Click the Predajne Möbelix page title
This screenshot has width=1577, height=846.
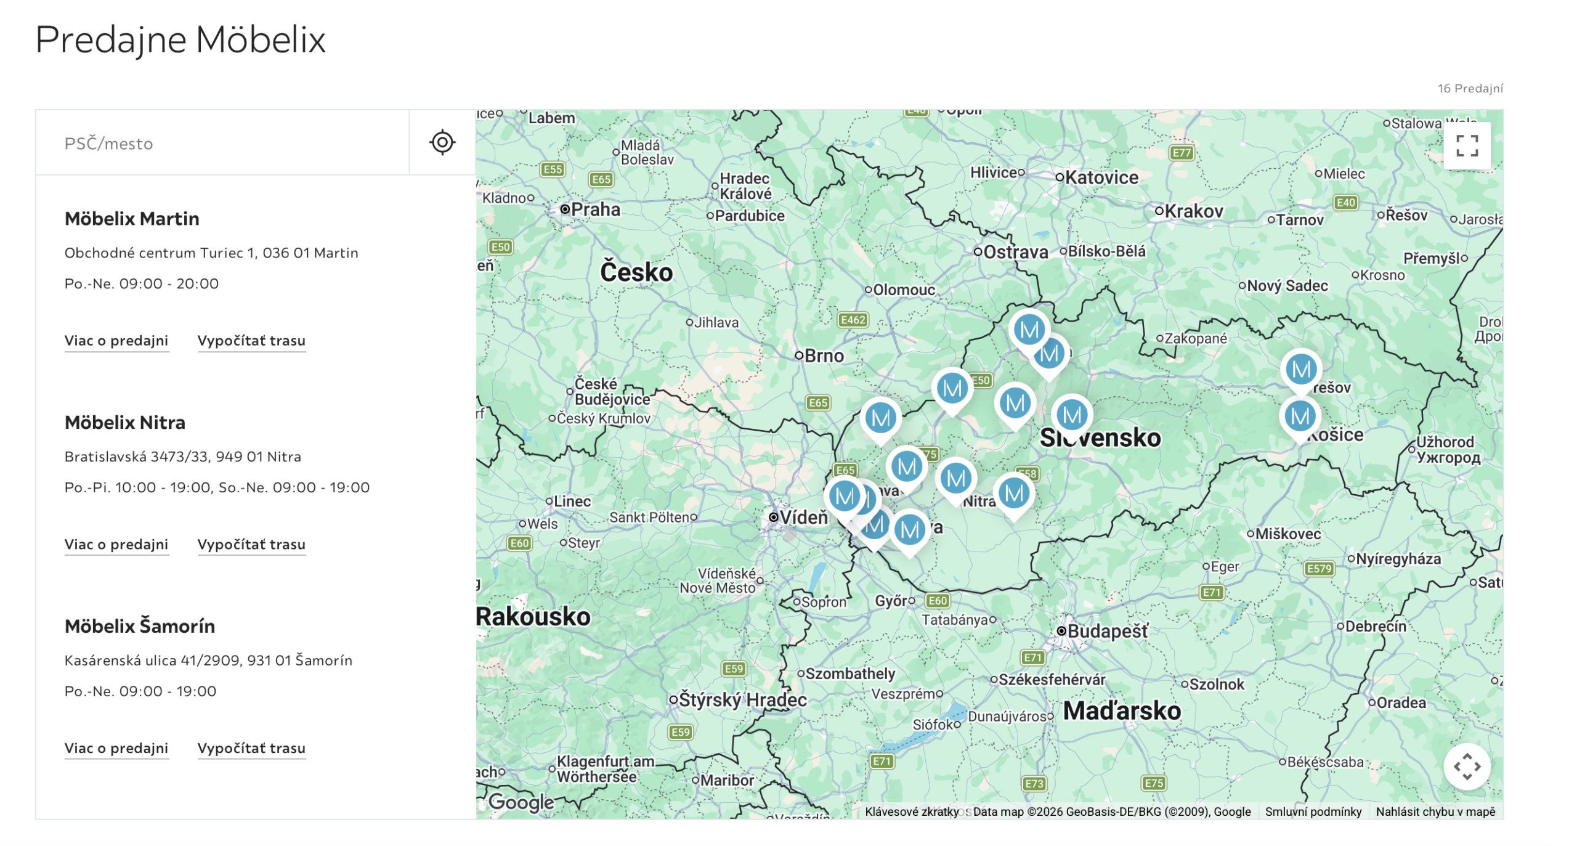(180, 39)
